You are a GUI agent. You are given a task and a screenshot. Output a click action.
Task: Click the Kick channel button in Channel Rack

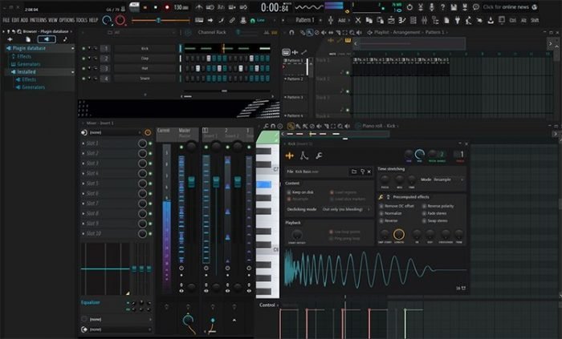tap(143, 48)
